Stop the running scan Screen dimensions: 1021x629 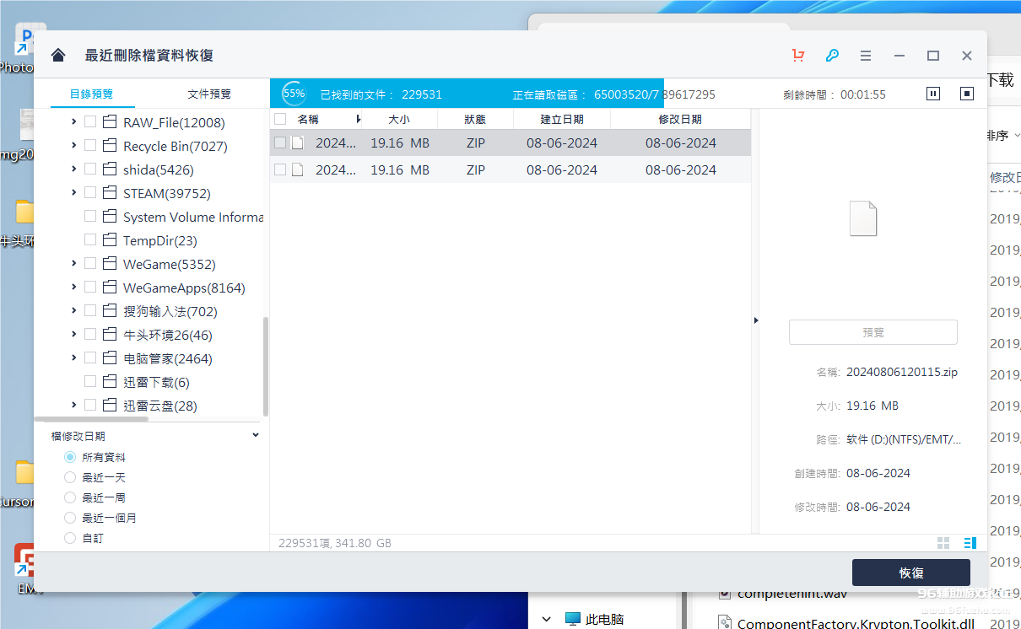(x=967, y=94)
